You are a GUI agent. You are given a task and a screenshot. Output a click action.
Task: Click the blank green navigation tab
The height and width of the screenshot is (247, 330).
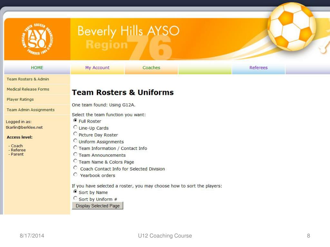tap(205, 68)
